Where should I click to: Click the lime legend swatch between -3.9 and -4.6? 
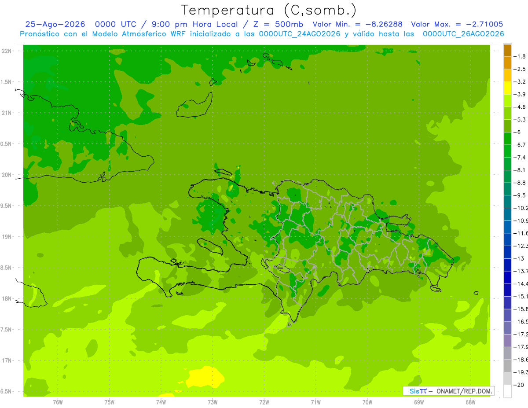pos(507,100)
